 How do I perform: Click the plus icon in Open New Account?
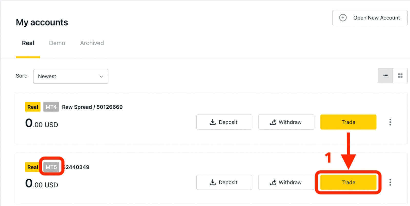(x=343, y=18)
